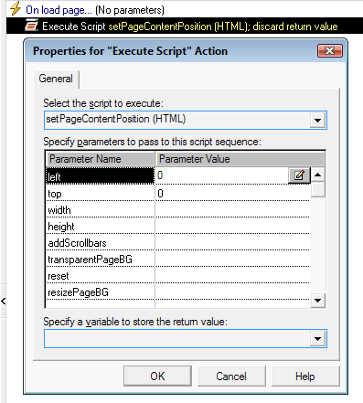Select the 'transparentPageBG' parameter name

click(101, 259)
